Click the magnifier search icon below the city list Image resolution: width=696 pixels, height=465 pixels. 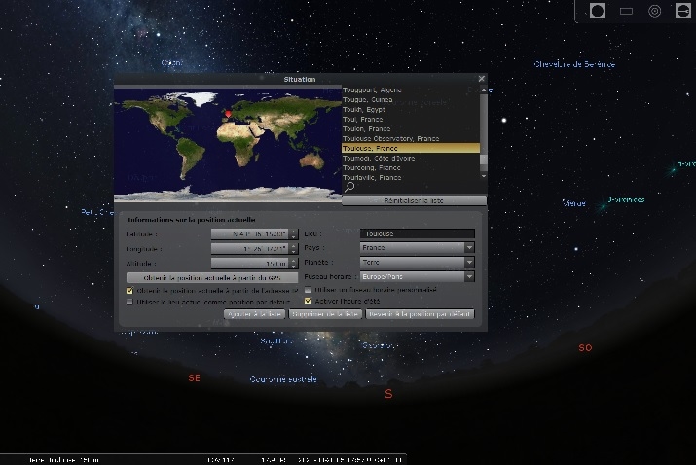click(x=349, y=187)
